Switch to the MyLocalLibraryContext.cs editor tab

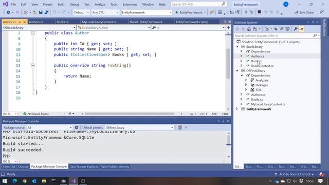[x=99, y=22]
